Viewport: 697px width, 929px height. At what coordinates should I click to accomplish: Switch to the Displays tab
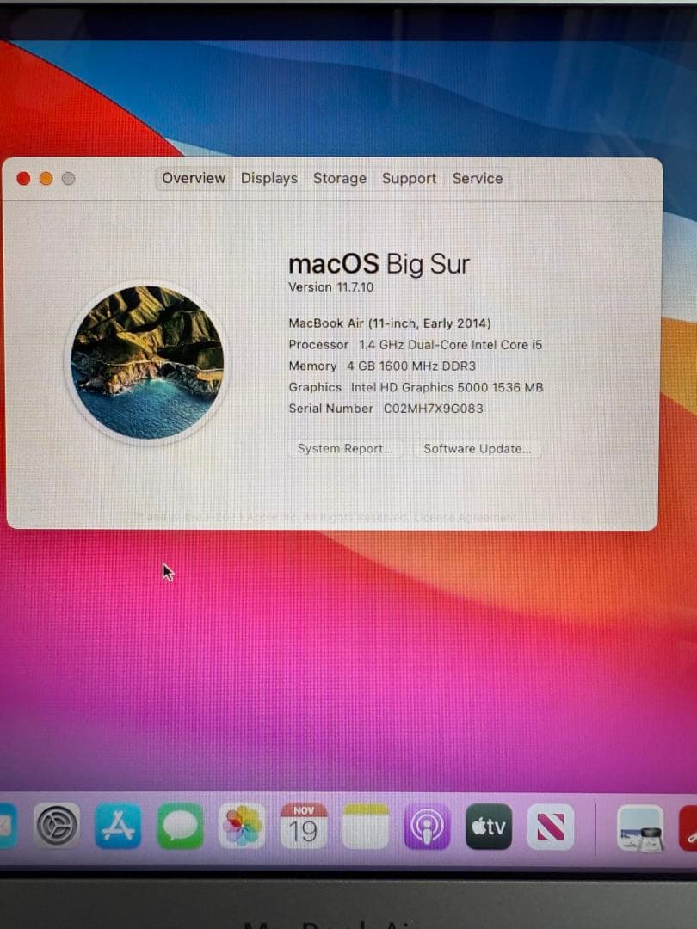tap(269, 178)
